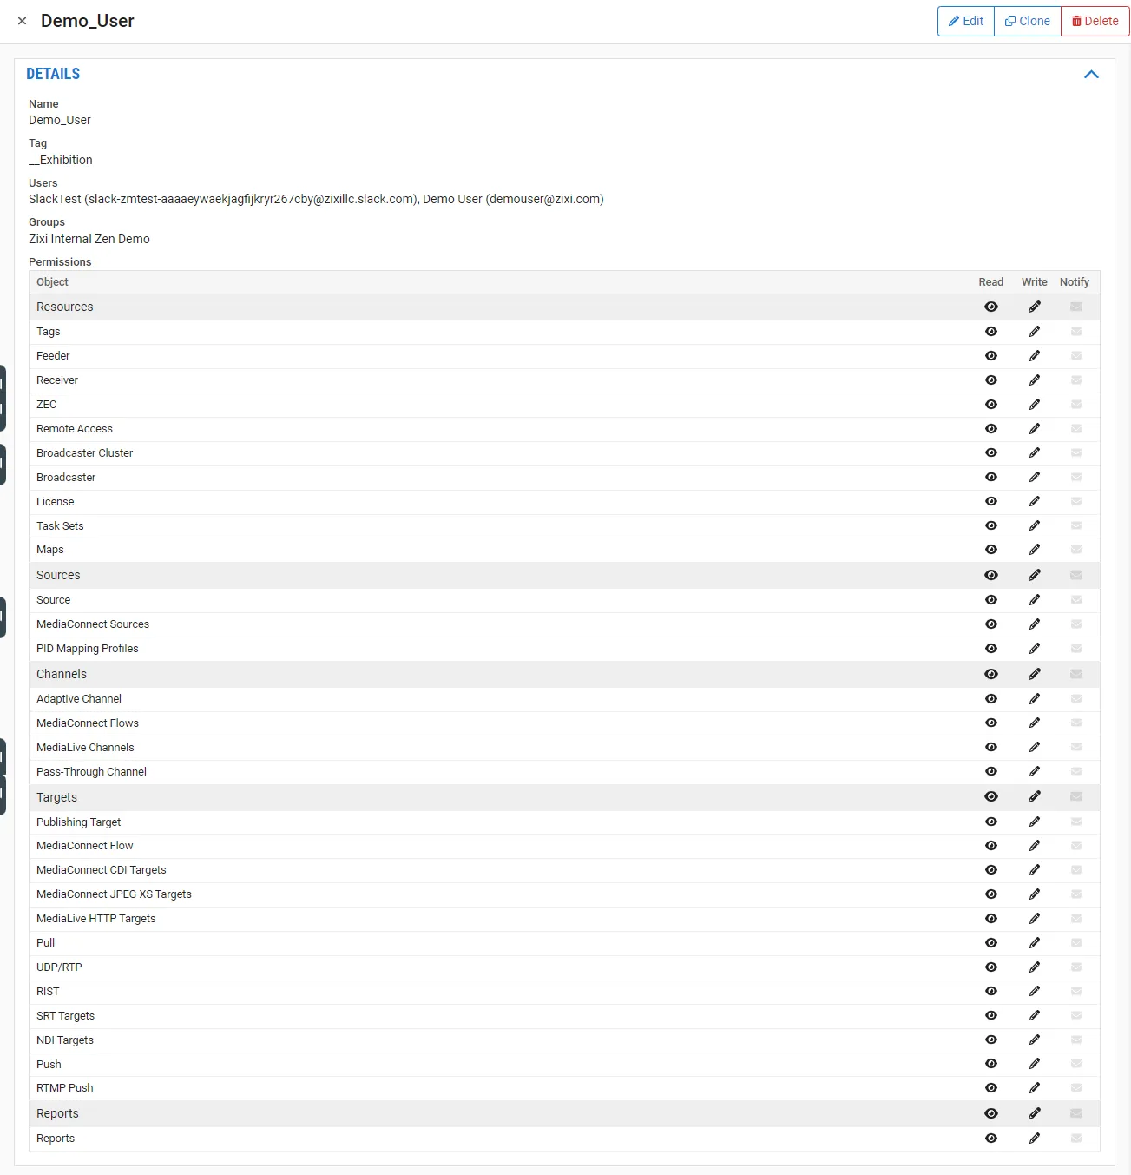The height and width of the screenshot is (1175, 1131).
Task: Click the Sources group Write pencil icon
Action: 1035,575
